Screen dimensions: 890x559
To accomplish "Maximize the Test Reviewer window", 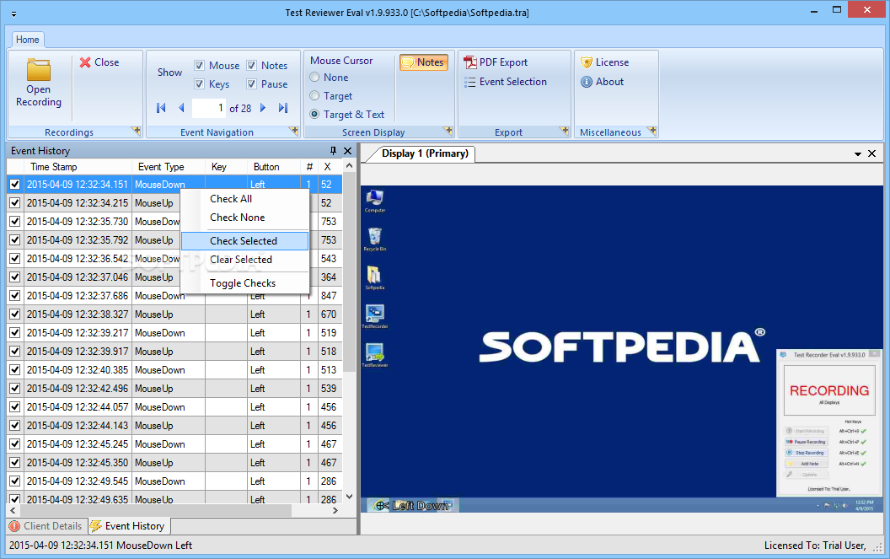I will 837,9.
